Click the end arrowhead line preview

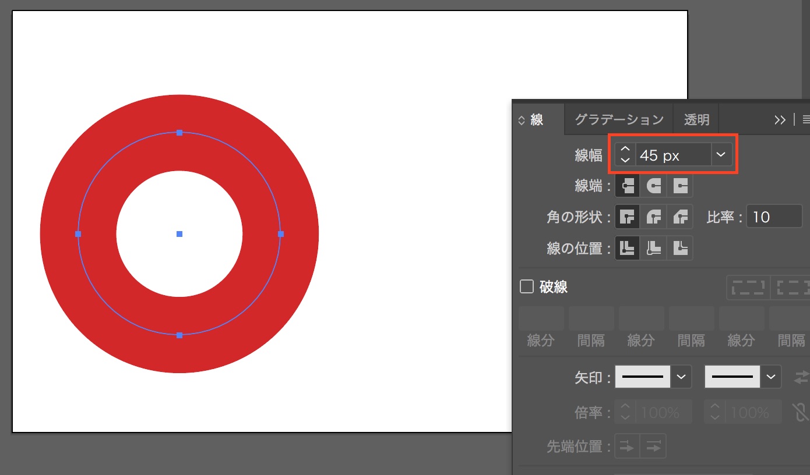[732, 377]
